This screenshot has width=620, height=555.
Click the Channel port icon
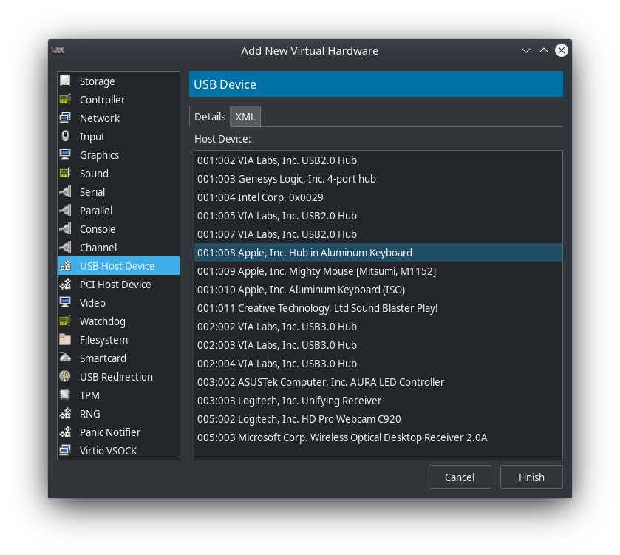(x=65, y=247)
